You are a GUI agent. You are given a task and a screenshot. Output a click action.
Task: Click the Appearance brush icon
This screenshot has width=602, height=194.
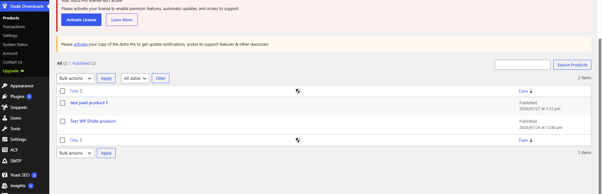point(5,86)
